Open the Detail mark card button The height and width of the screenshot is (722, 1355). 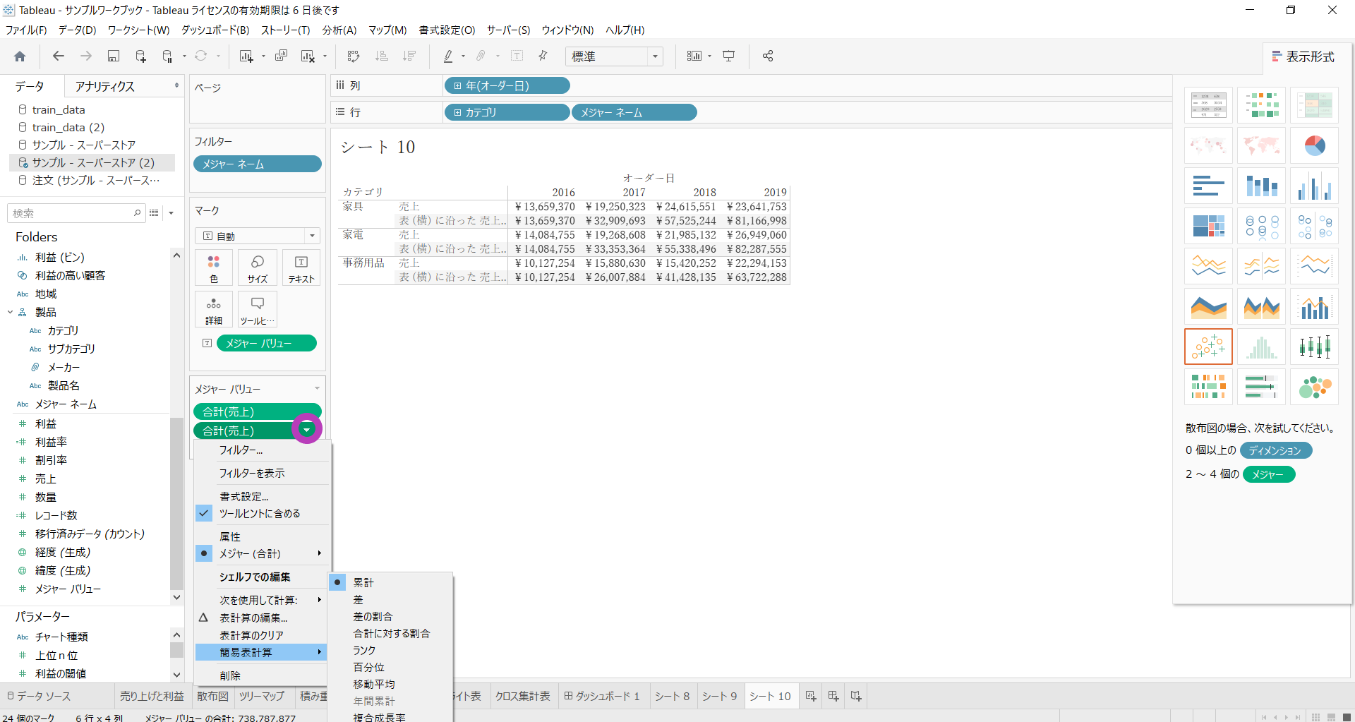[x=214, y=310]
